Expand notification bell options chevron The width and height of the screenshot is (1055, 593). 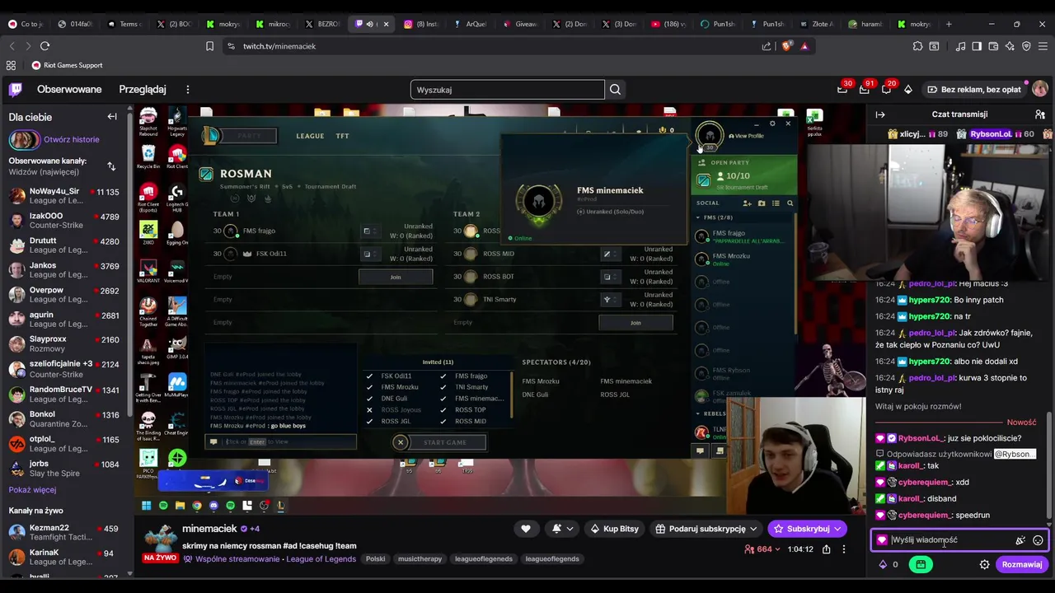pyautogui.click(x=569, y=529)
